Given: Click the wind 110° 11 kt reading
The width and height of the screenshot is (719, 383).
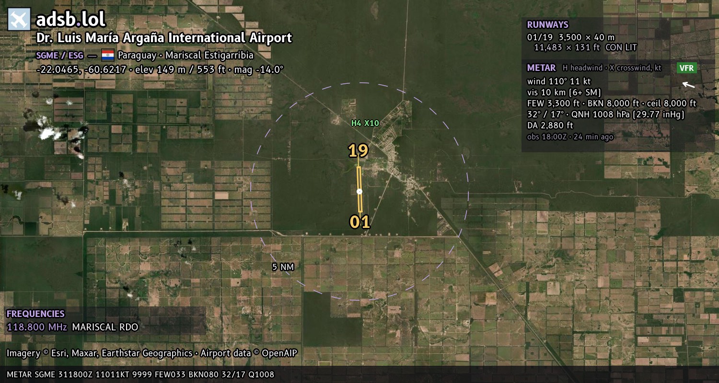Looking at the screenshot, I should [x=559, y=81].
